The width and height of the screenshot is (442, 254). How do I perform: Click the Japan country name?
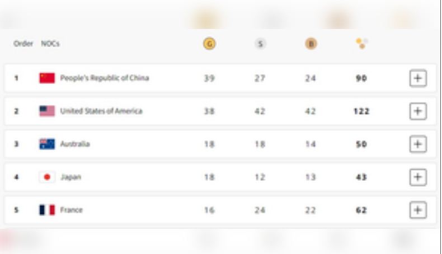70,177
